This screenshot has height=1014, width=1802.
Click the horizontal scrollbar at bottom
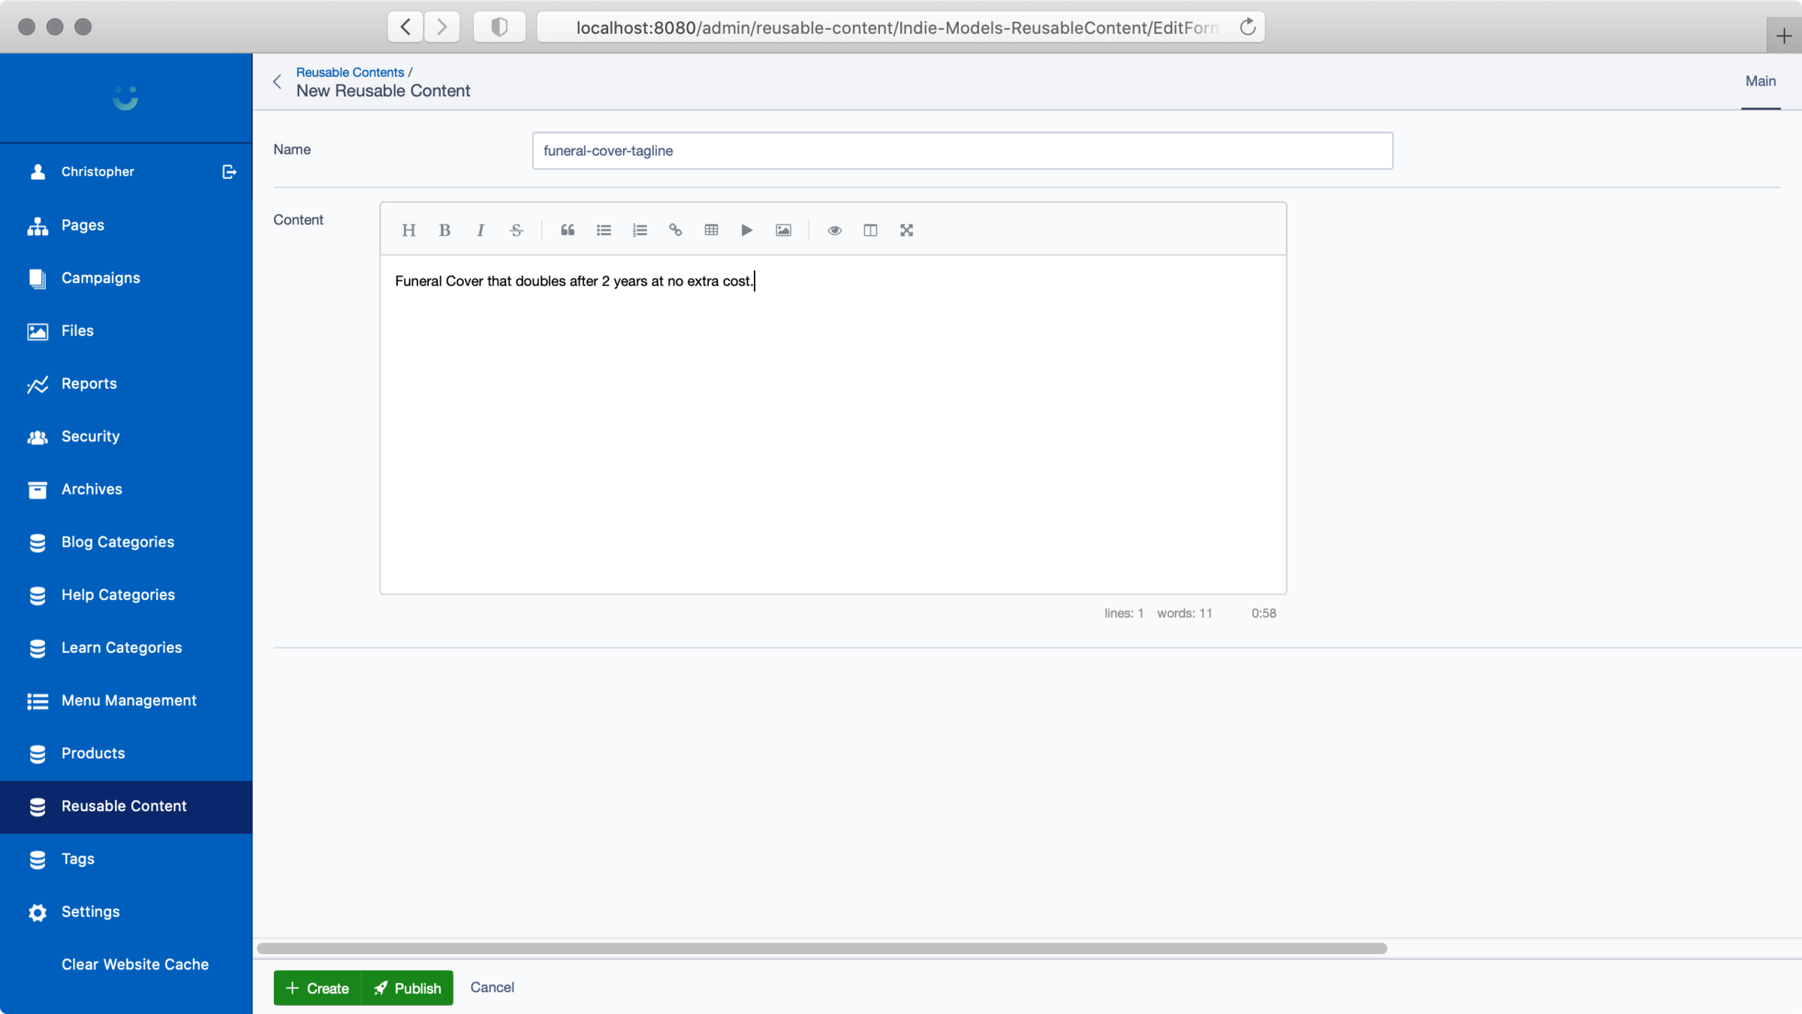(821, 949)
